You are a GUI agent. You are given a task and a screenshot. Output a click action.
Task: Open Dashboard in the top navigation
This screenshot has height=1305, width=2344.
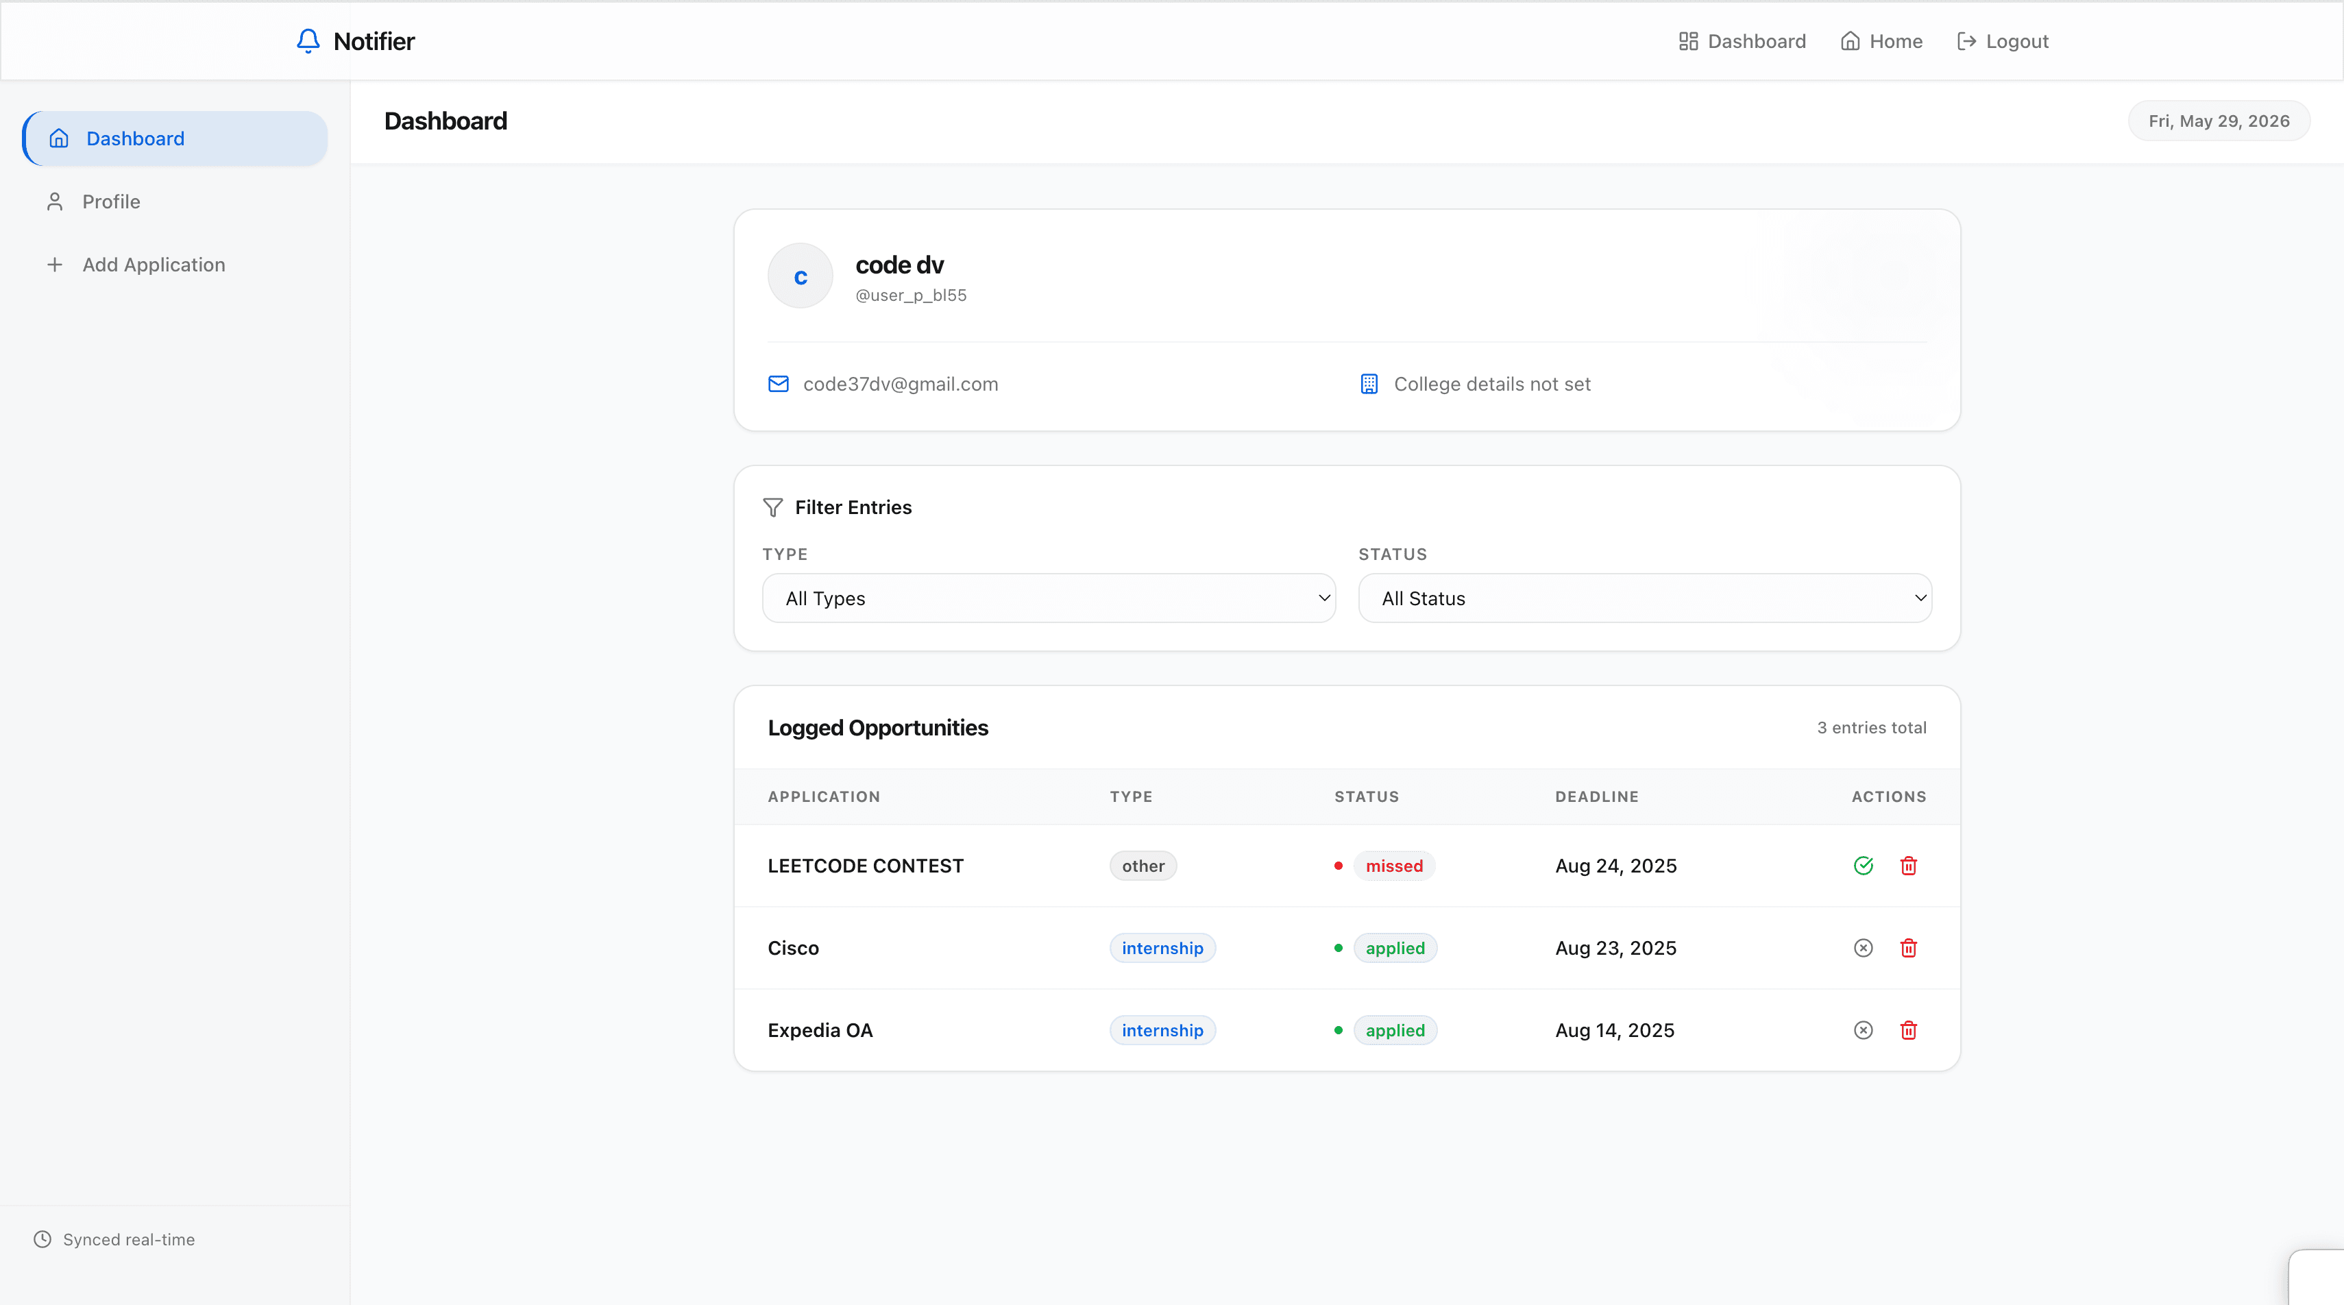[1742, 41]
